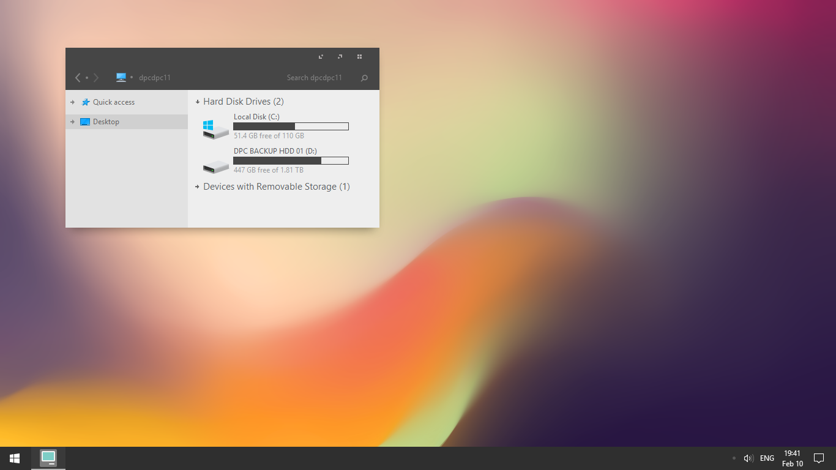Open Local Disk (C:) by its label
This screenshot has width=836, height=470.
[x=256, y=116]
